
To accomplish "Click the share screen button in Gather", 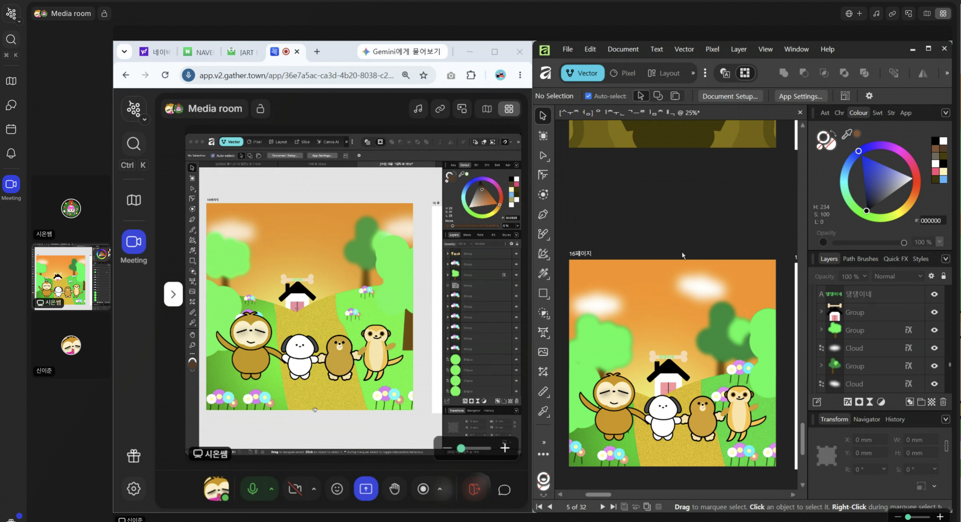I will [x=366, y=489].
